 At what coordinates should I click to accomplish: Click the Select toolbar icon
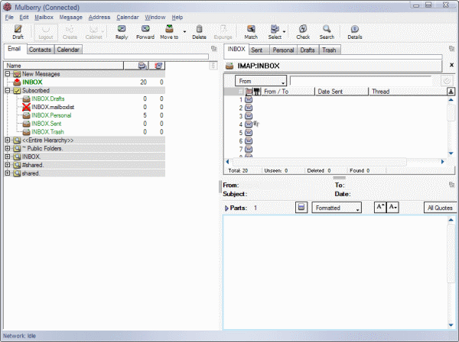click(275, 32)
